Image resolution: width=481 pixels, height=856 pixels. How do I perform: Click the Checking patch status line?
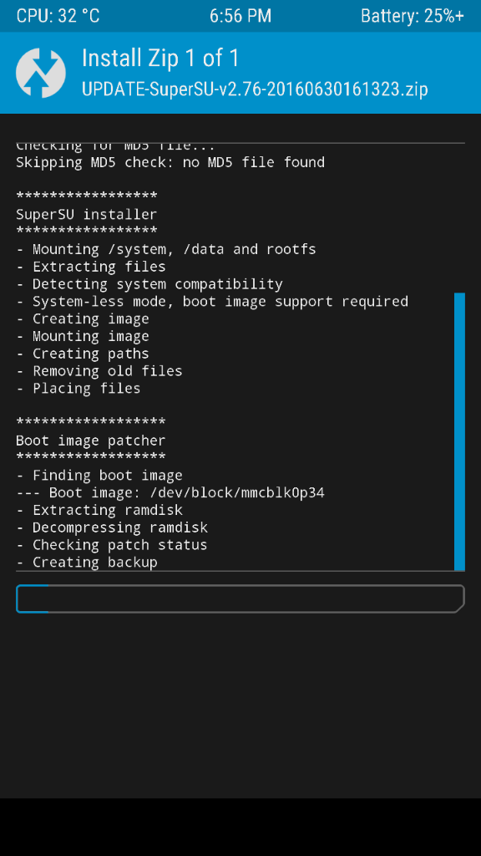(112, 545)
